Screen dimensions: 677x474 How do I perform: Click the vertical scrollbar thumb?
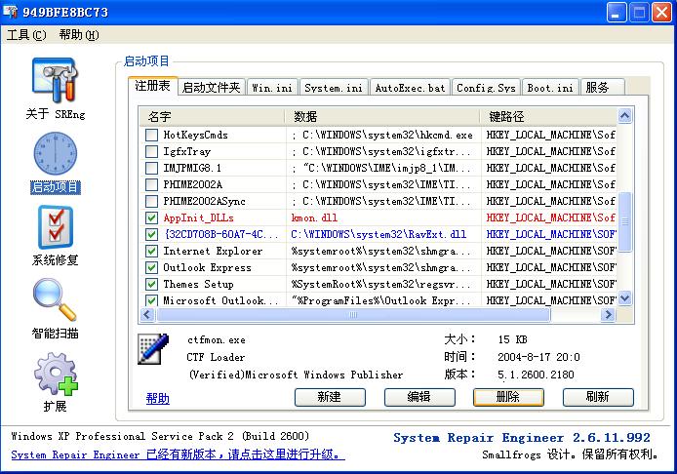pos(624,221)
